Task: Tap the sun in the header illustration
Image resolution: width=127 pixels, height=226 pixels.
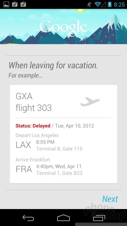Action: coord(80,11)
